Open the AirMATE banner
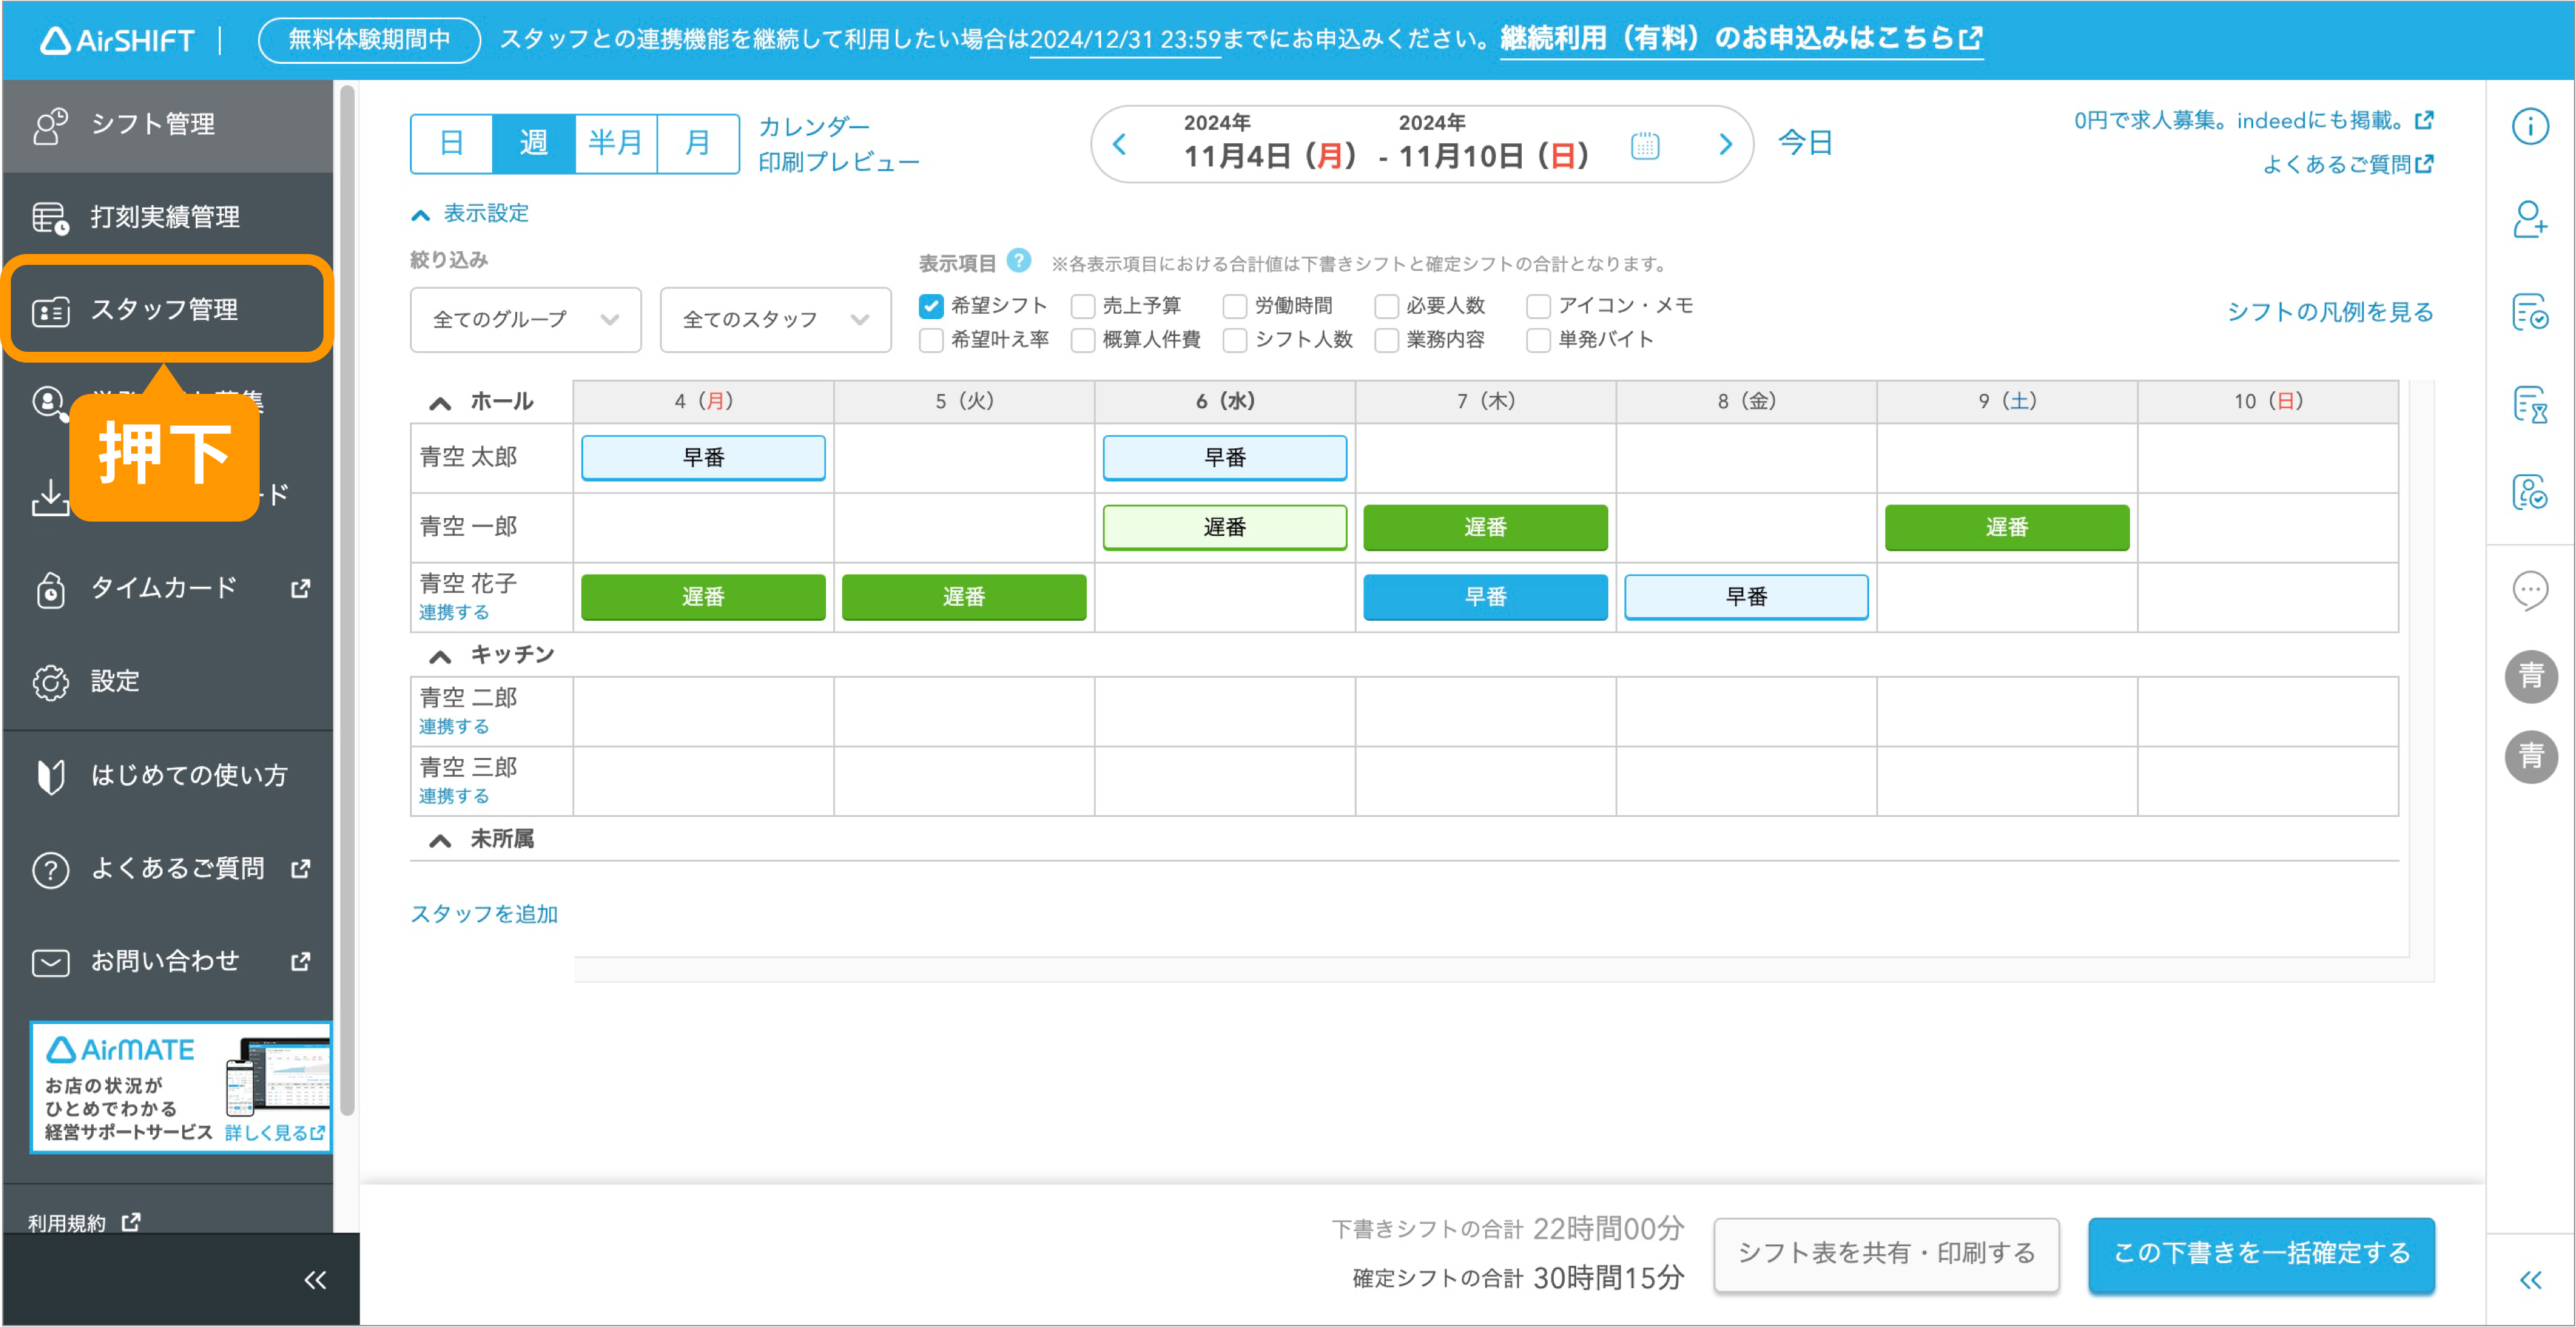Image resolution: width=2576 pixels, height=1327 pixels. click(x=181, y=1087)
